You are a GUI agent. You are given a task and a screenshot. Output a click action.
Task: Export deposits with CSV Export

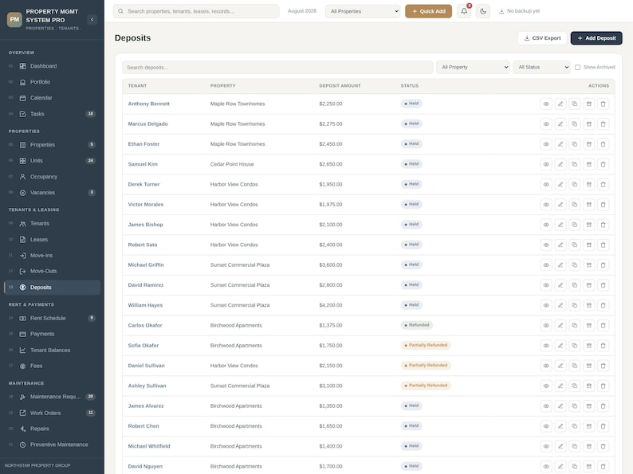pyautogui.click(x=542, y=38)
